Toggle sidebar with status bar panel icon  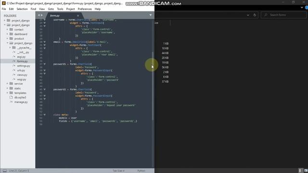[5, 171]
